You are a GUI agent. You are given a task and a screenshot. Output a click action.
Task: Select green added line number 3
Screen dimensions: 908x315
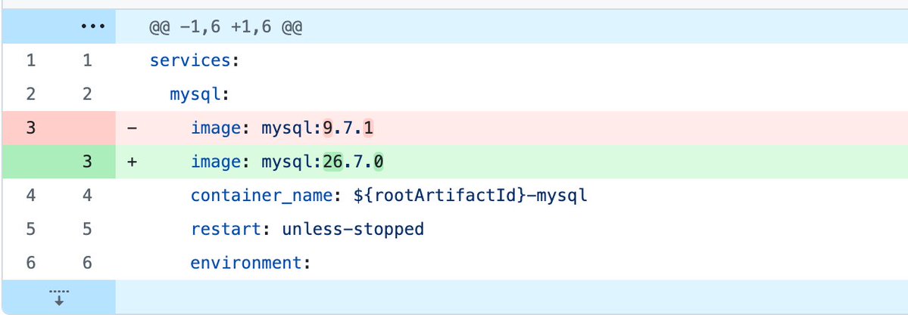[87, 162]
